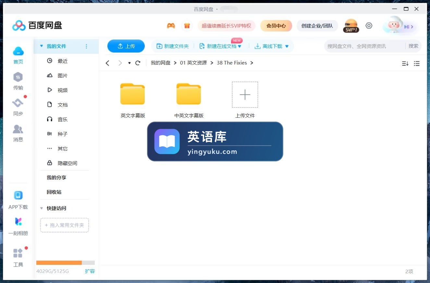The width and height of the screenshot is (430, 283).
Task: Switch to list view icon
Action: click(417, 64)
